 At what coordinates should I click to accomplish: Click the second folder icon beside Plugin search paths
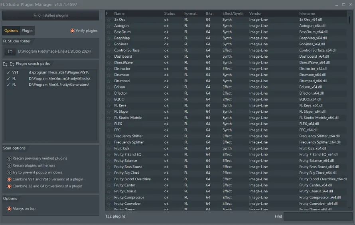click(x=12, y=64)
